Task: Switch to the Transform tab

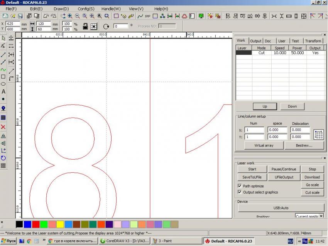Action: [x=313, y=41]
